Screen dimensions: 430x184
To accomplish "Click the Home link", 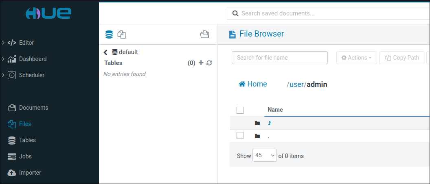I will click(253, 84).
